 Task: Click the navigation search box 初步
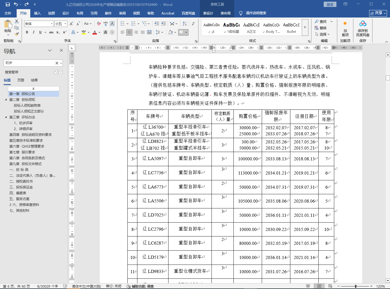point(29,63)
